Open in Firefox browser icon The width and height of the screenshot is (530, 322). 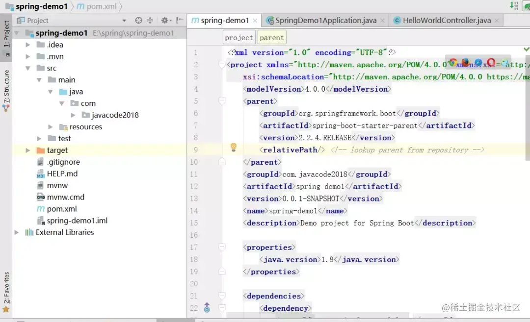point(465,62)
